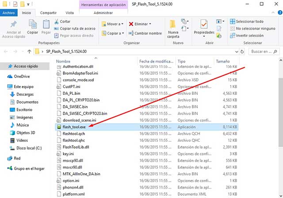Click the Propiedades checkmark icon
Viewport: 283px width, 198px height.
(204, 24)
